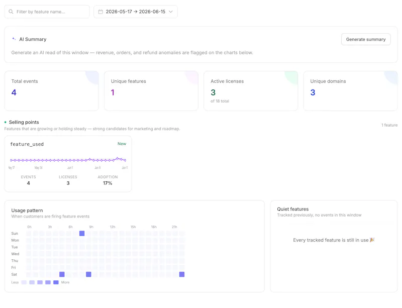Click the May 24 axis label
The height and width of the screenshot is (308, 402).
[39, 168]
